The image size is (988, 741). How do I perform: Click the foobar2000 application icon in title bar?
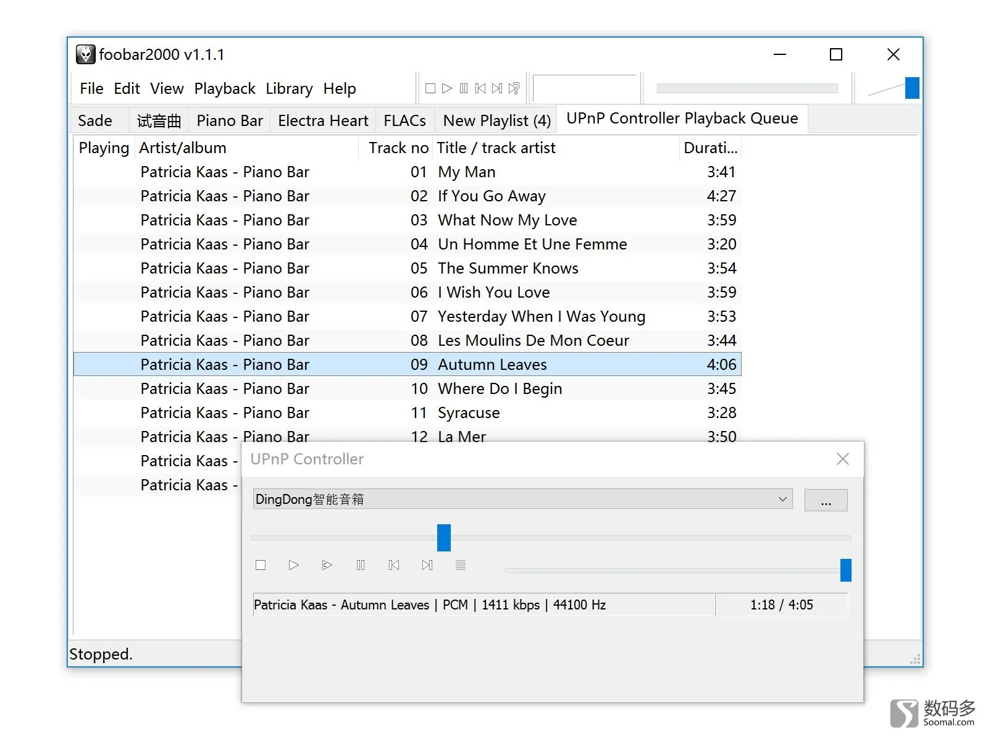[85, 54]
